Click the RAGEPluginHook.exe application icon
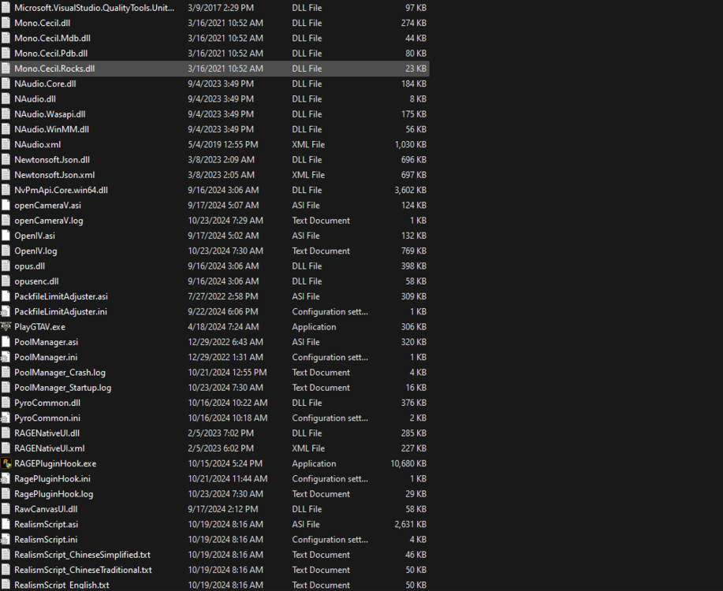Viewport: 723px width, 591px height. pyautogui.click(x=6, y=463)
